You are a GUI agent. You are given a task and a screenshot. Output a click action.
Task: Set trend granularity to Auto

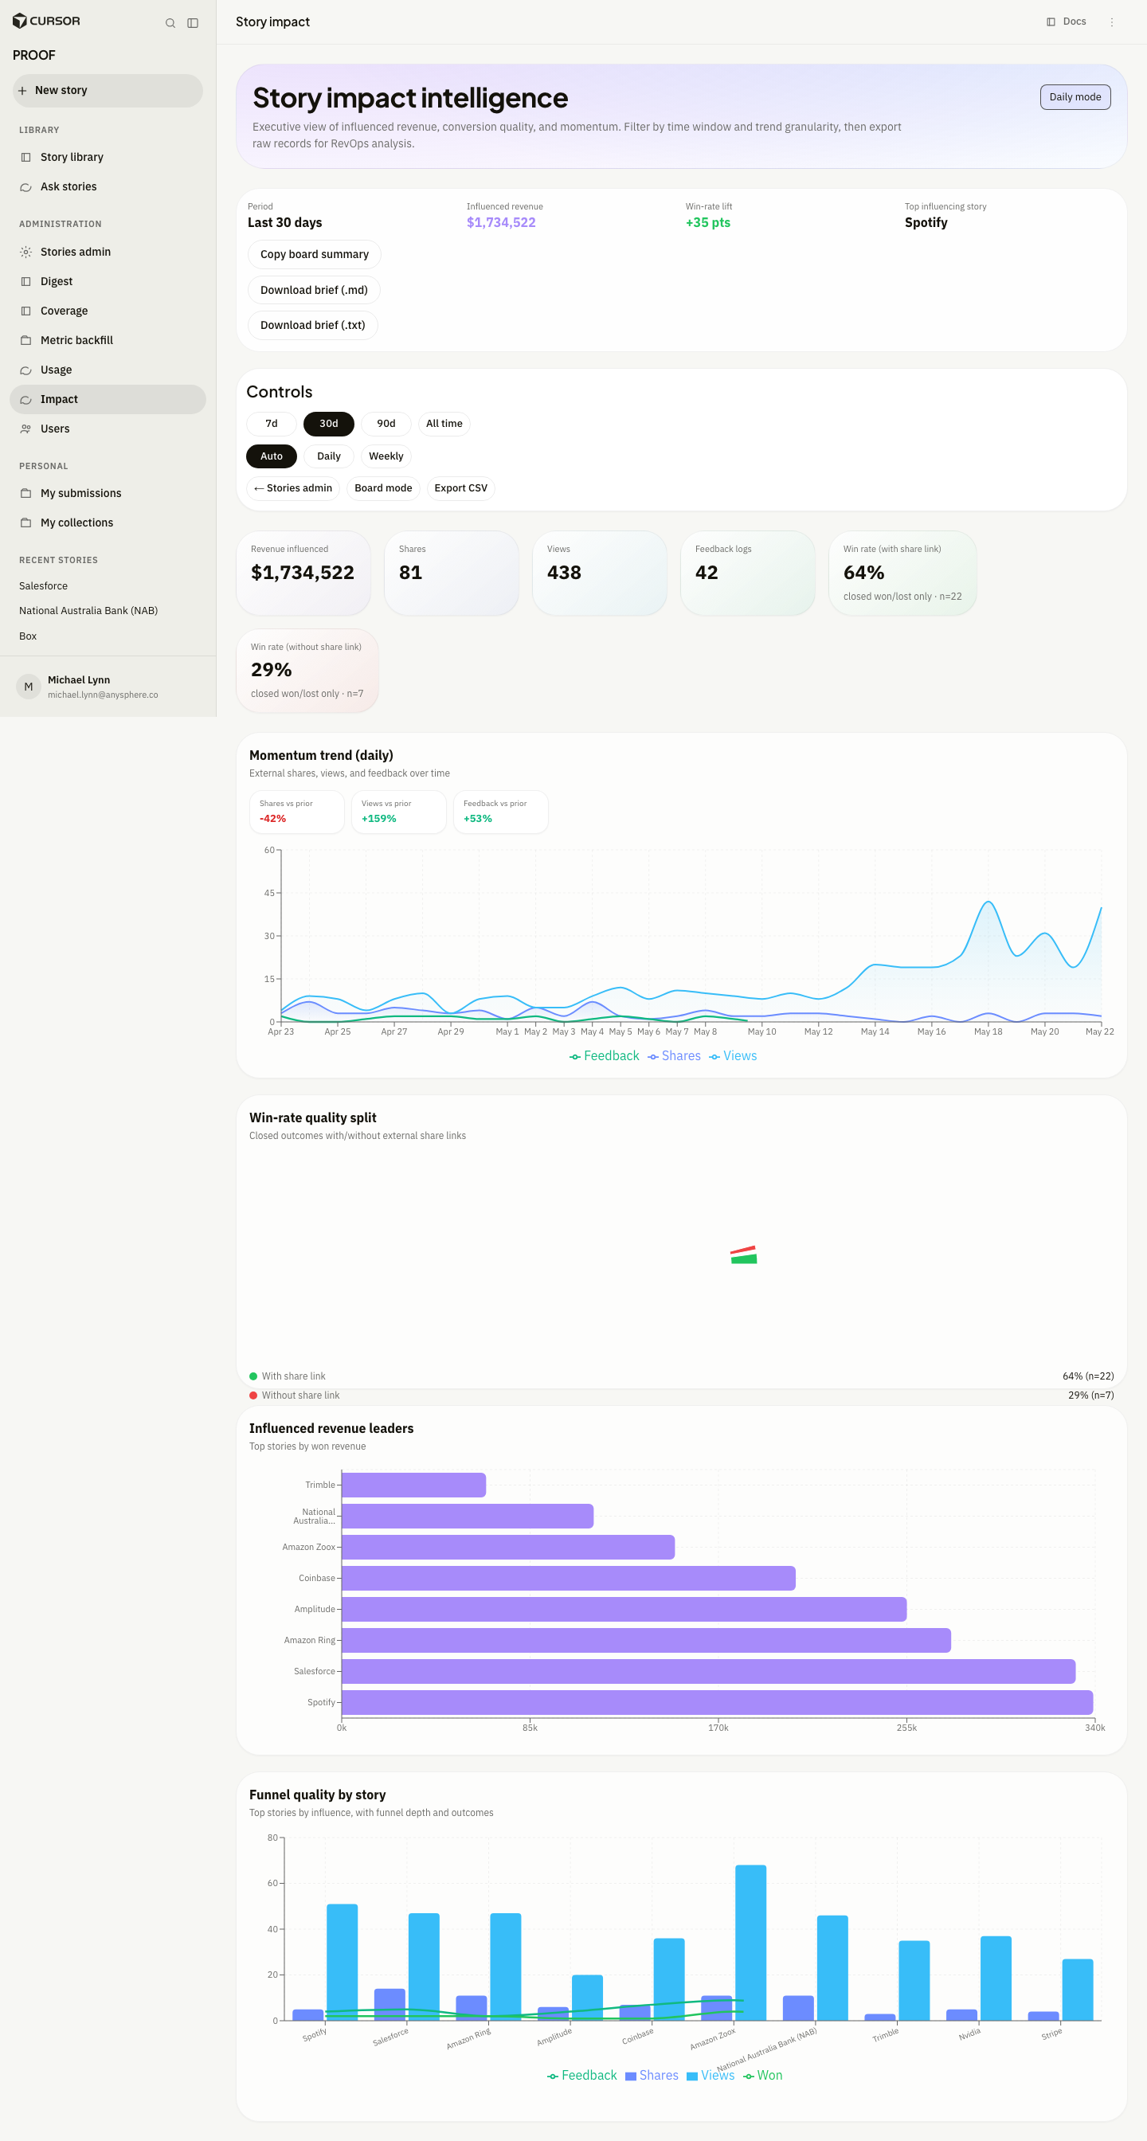click(x=271, y=456)
